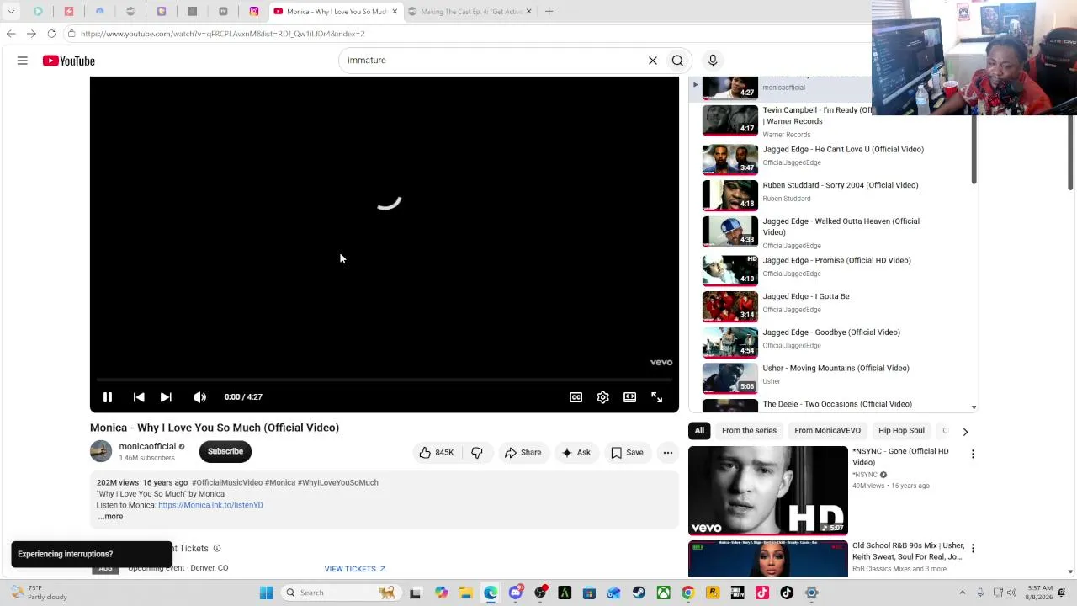This screenshot has height=606, width=1077.
Task: Clear the search box text
Action: coord(652,61)
